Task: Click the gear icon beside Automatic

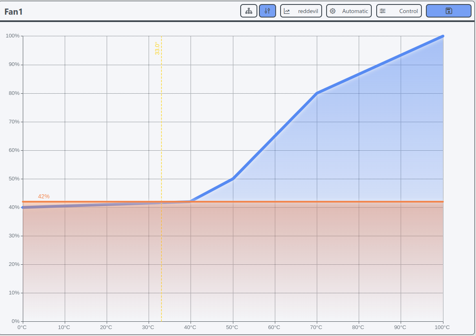Action: [x=333, y=11]
